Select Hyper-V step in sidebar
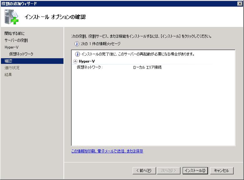The image size is (244, 180). coord(12,47)
